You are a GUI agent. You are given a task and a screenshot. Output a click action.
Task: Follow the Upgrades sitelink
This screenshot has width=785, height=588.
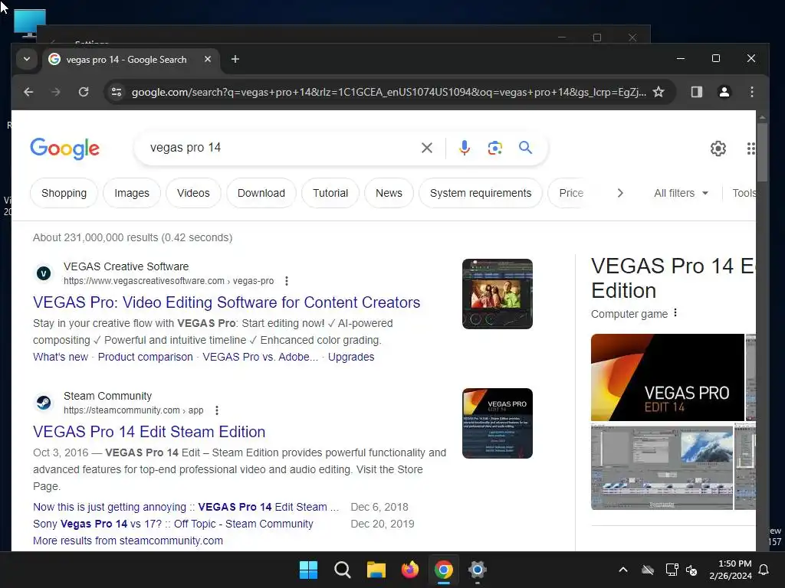(x=351, y=357)
